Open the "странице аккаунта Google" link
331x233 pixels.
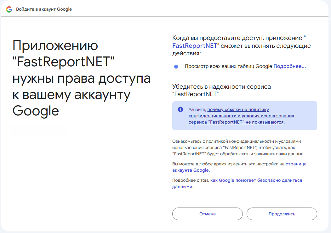pos(296,164)
